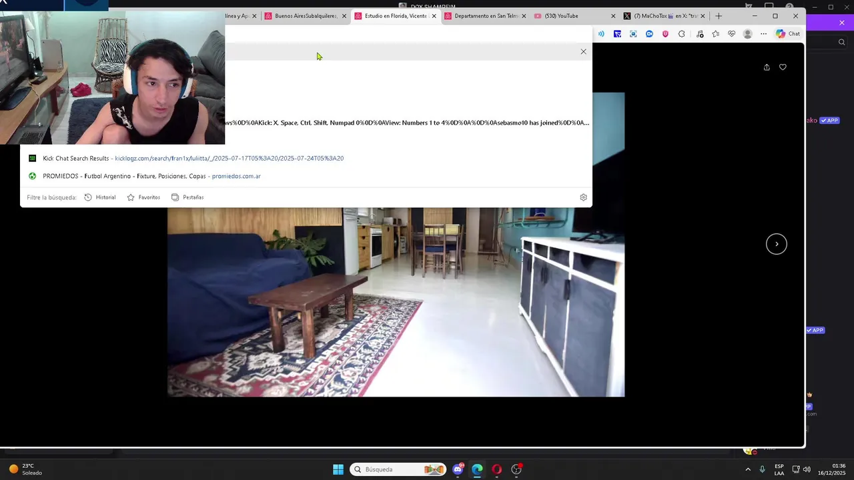The image size is (854, 480).
Task: Click the microphone tray icon
Action: click(x=762, y=469)
